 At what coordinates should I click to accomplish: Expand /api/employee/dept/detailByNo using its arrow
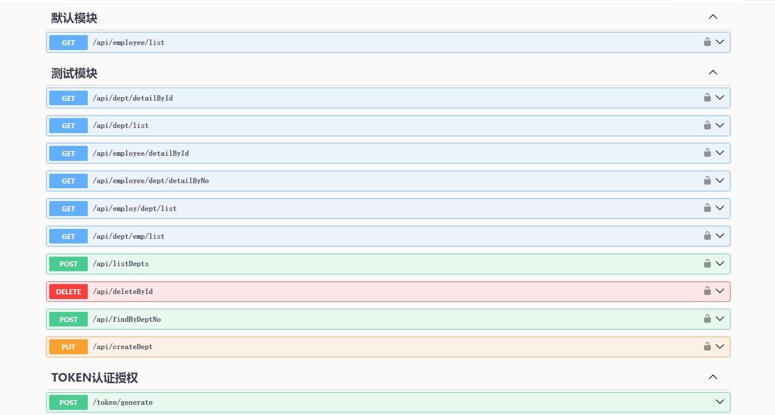tap(720, 181)
